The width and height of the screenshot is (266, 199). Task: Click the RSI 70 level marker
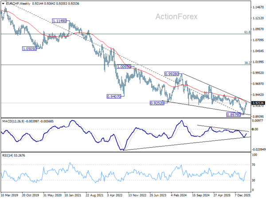point(254,165)
